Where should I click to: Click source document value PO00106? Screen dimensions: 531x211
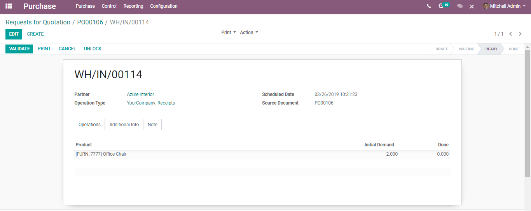click(x=324, y=103)
